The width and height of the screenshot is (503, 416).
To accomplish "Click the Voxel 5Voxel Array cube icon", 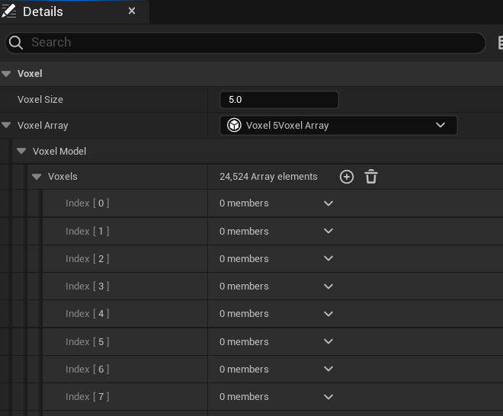I will pos(234,125).
